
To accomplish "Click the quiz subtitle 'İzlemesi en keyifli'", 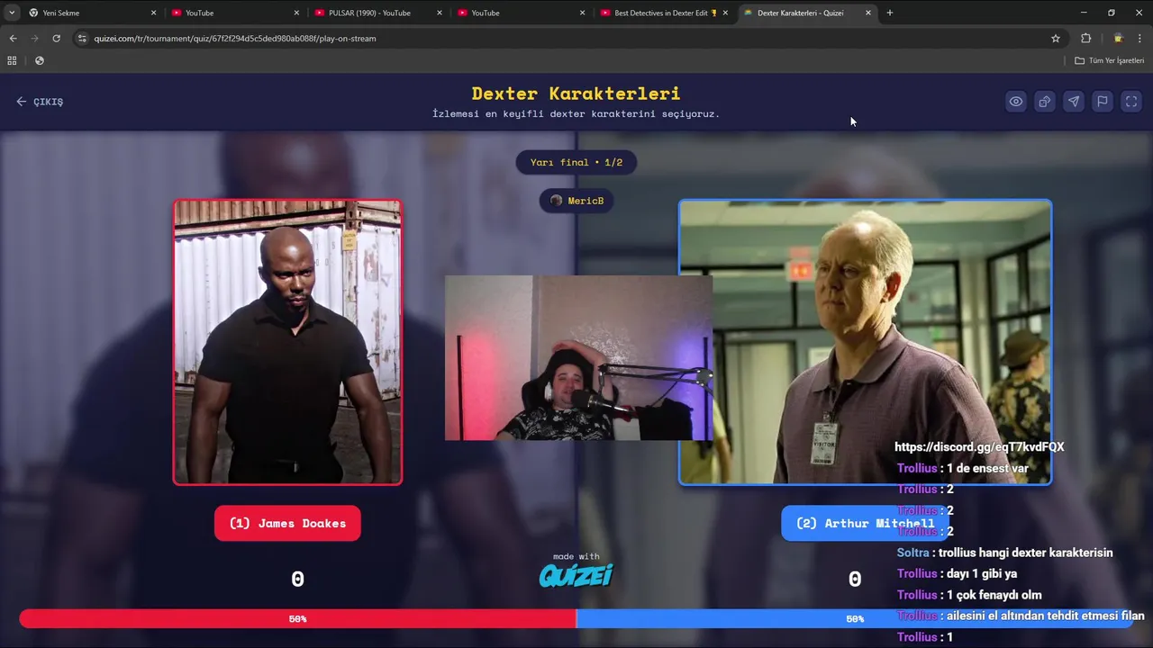I will (x=576, y=114).
